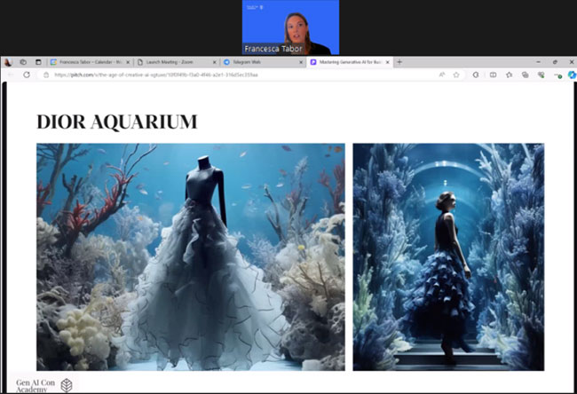Open the Read aloud icon

click(x=442, y=75)
